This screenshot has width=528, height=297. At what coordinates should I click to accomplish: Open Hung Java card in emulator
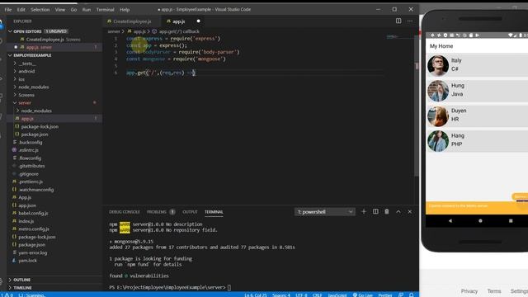pos(477,90)
